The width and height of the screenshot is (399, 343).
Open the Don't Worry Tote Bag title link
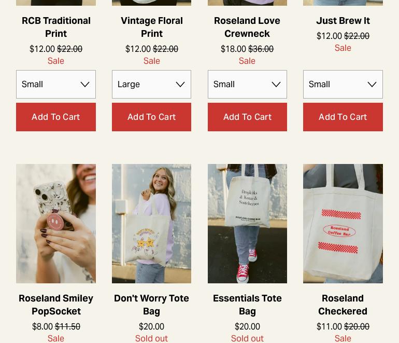point(151,305)
